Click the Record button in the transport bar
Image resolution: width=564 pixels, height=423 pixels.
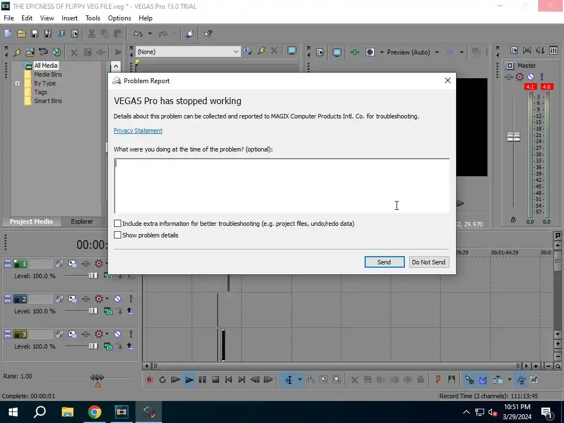(149, 380)
